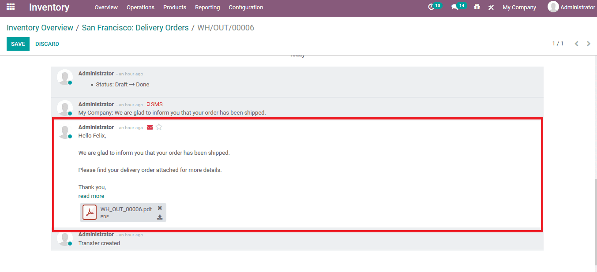The width and height of the screenshot is (597, 272).
Task: Expand the message with read more
Action: tap(91, 196)
